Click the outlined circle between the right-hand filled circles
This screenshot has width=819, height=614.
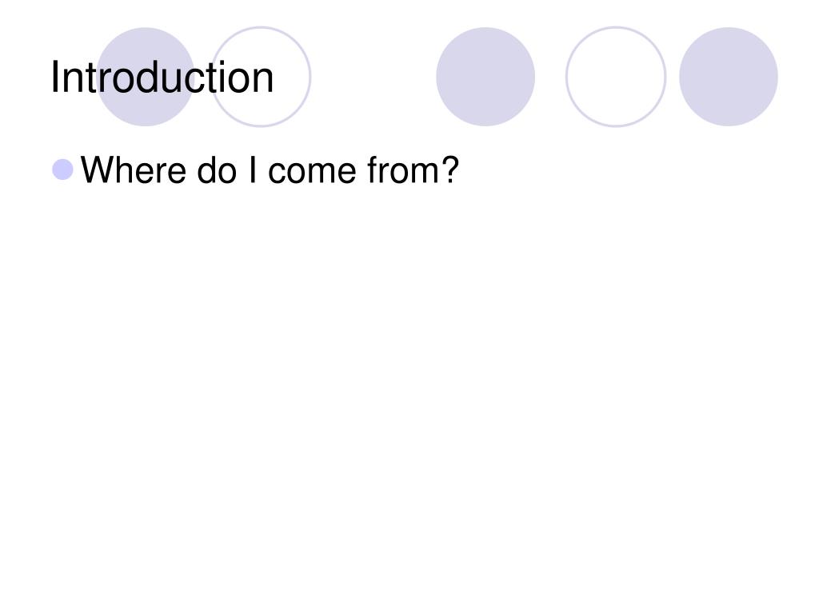point(616,77)
